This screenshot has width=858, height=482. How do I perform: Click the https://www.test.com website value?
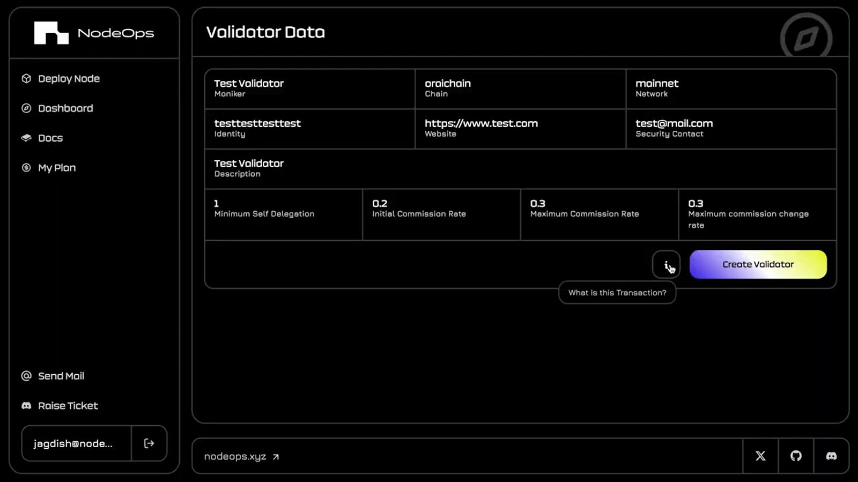(481, 123)
